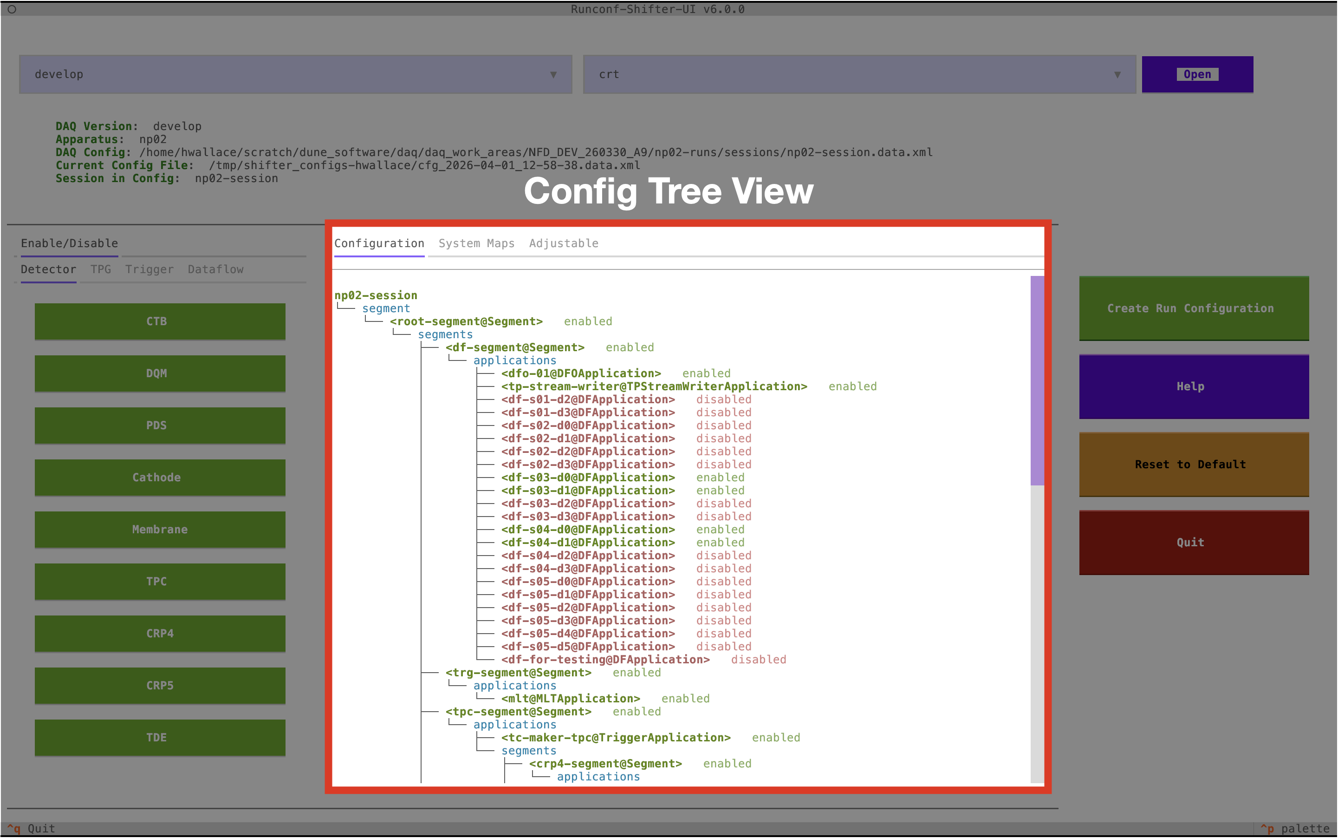
Task: Click Reset to Default button
Action: [x=1194, y=465]
